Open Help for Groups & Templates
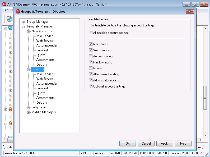The image size is (210, 157). [183, 144]
